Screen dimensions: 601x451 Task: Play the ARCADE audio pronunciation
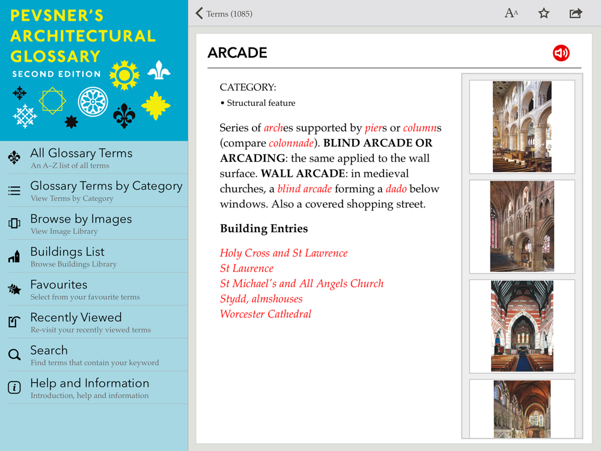pos(561,53)
